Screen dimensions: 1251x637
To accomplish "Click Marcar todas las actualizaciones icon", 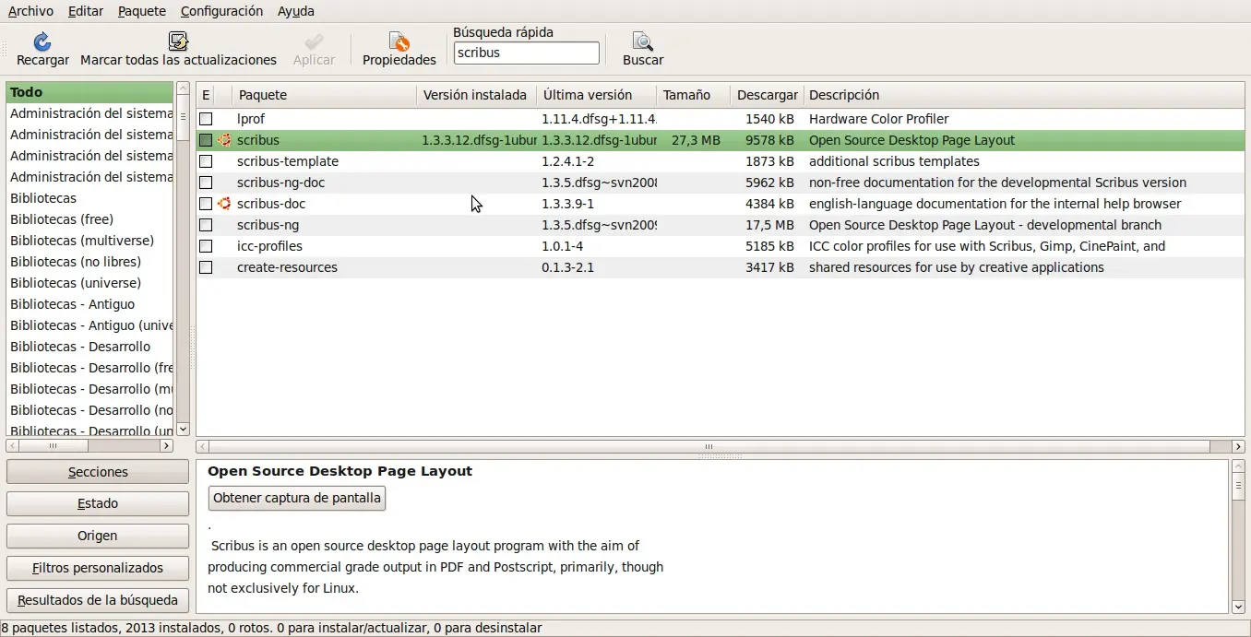I will click(178, 41).
